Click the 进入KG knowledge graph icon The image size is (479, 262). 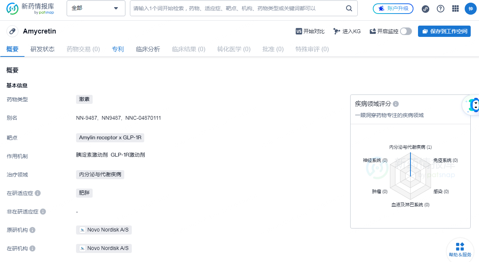[x=336, y=31]
